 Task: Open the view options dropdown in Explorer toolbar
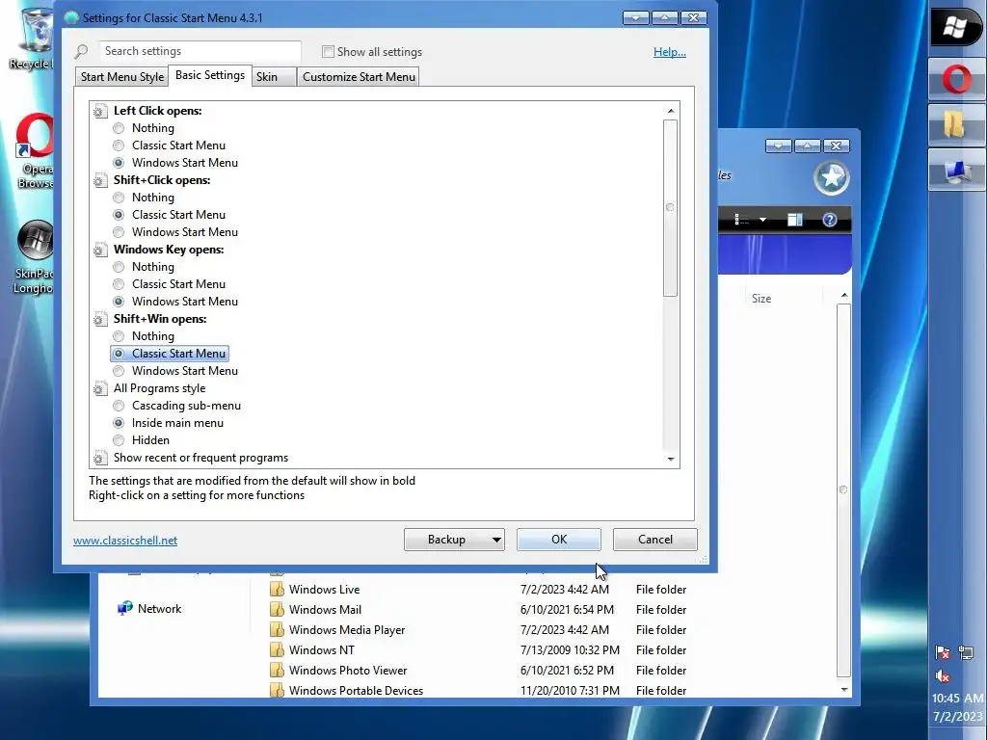click(762, 220)
